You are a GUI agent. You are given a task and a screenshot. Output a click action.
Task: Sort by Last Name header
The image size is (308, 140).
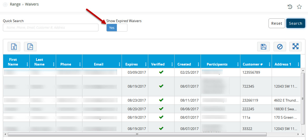point(39,62)
